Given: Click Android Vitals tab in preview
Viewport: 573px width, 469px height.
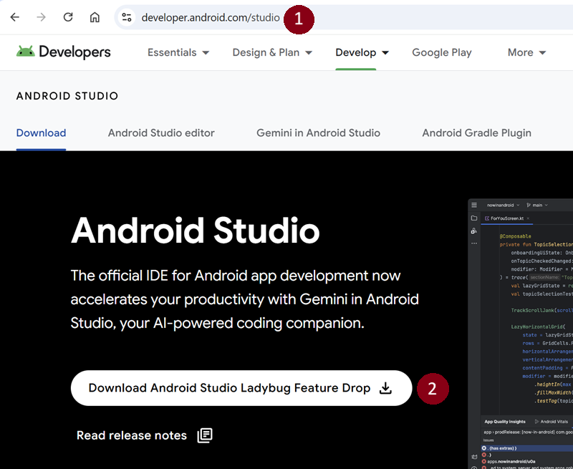Looking at the screenshot, I should (551, 422).
